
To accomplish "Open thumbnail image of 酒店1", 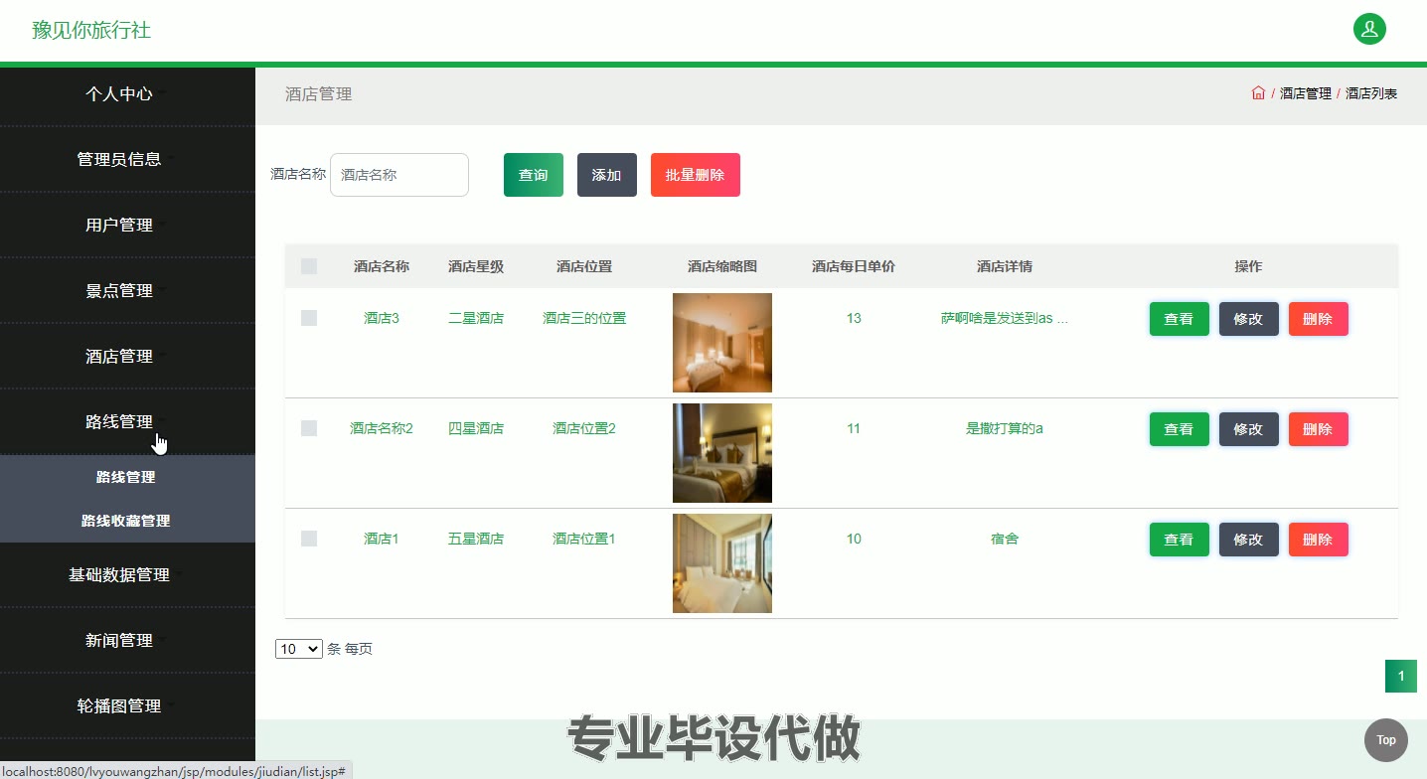I will [722, 563].
